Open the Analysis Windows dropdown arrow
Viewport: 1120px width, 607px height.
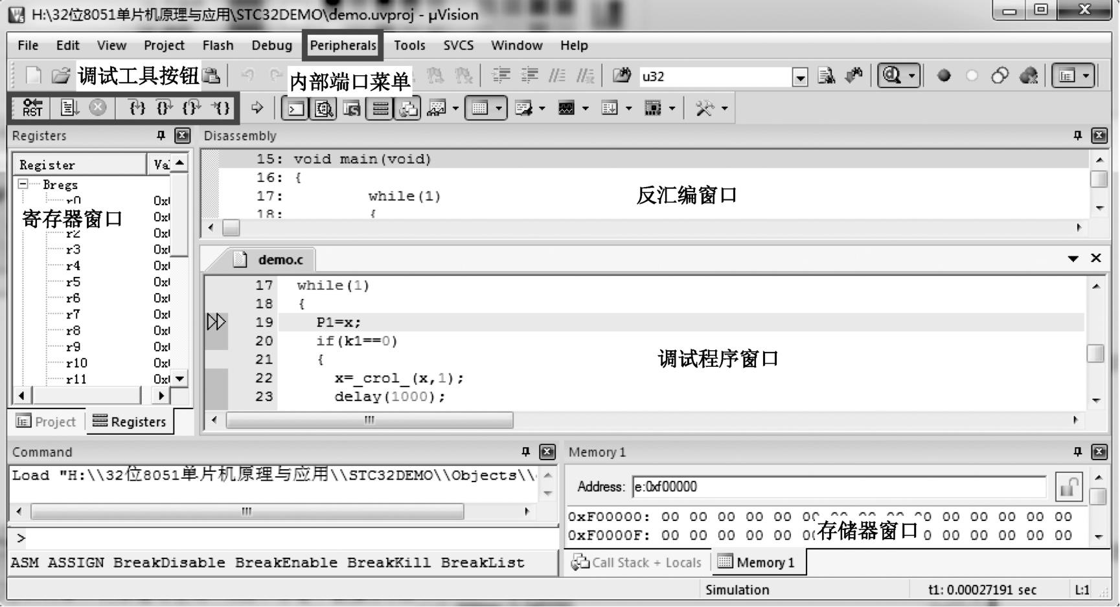(x=585, y=108)
